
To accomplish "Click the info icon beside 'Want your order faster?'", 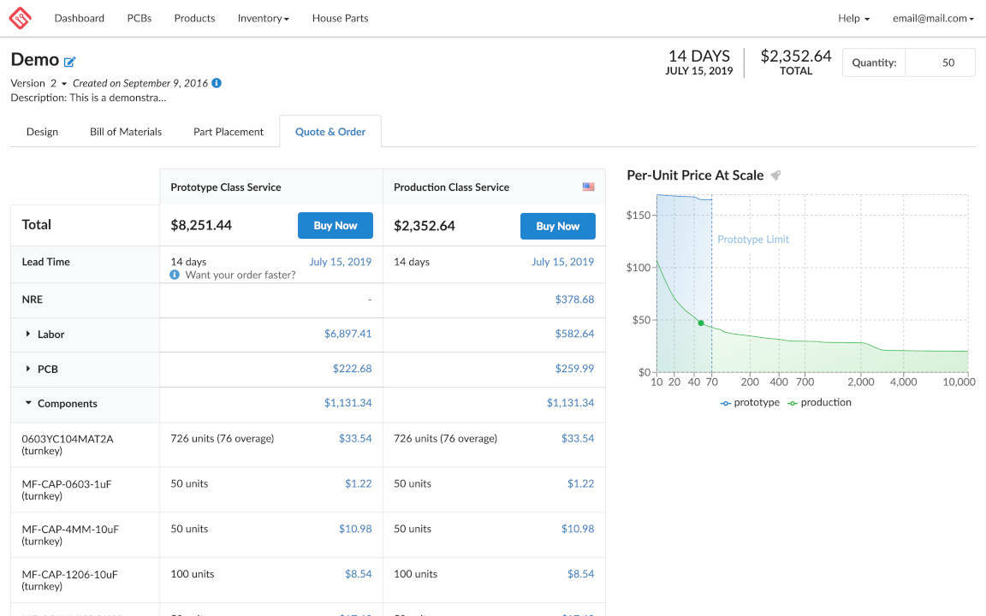I will [x=175, y=275].
